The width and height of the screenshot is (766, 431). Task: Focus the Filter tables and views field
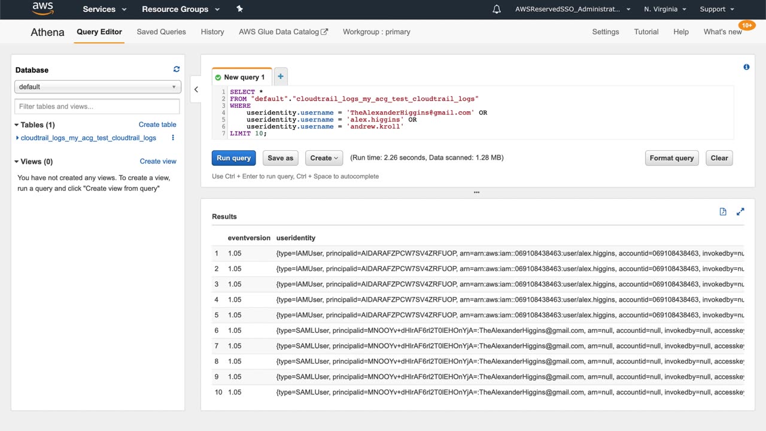point(97,107)
